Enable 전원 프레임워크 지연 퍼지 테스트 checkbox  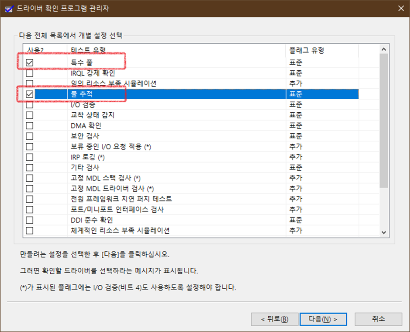[x=30, y=199]
